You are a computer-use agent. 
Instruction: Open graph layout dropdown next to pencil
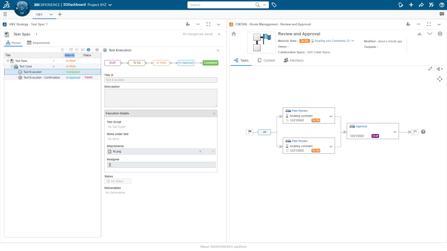pos(440,69)
